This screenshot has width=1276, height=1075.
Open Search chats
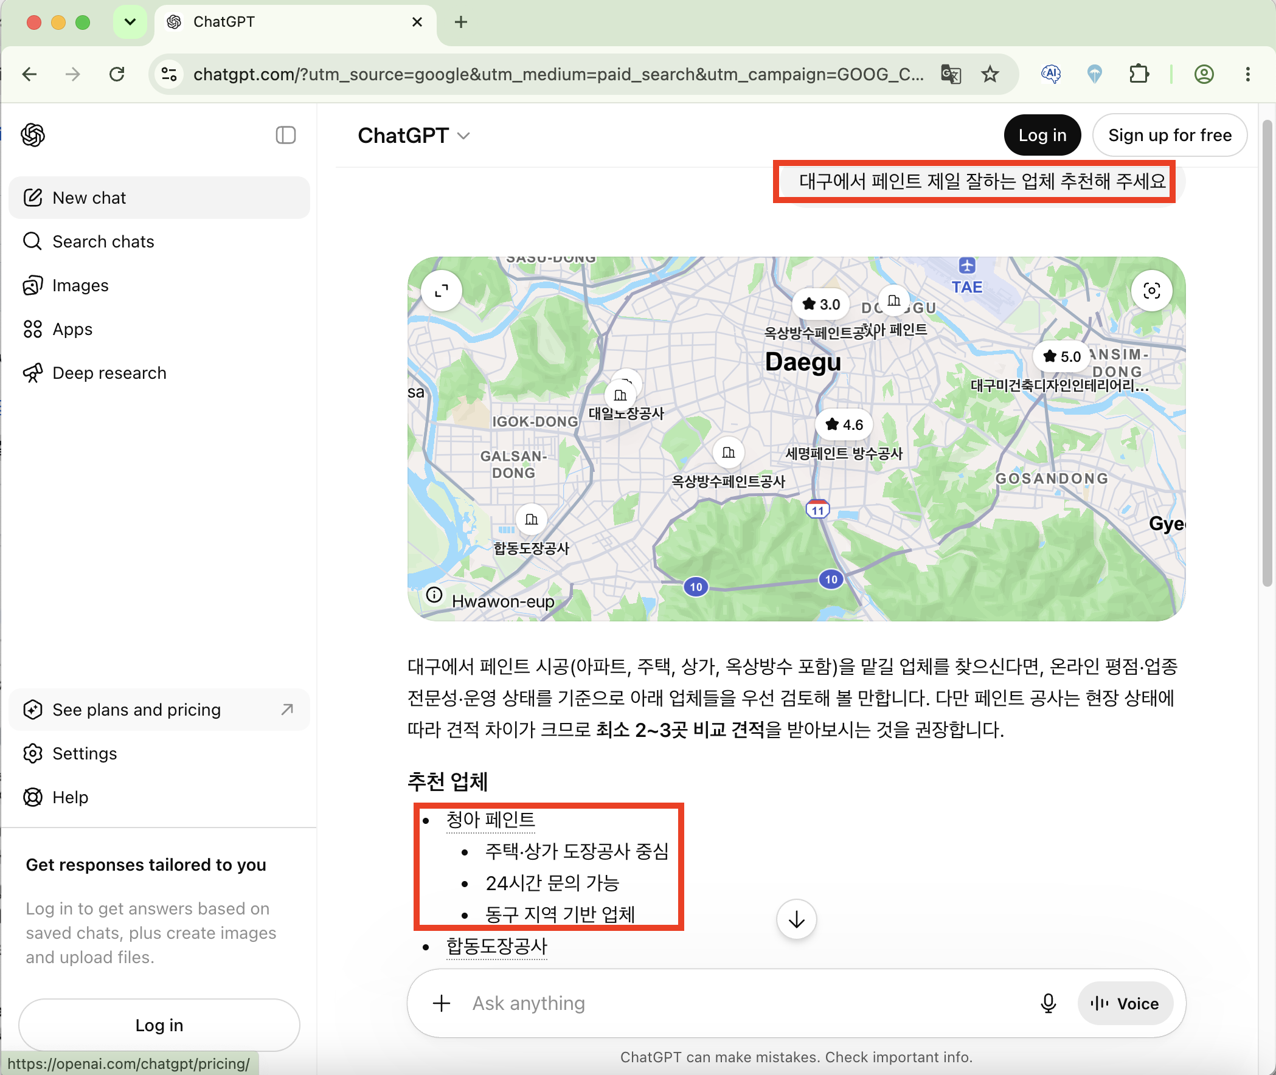159,241
